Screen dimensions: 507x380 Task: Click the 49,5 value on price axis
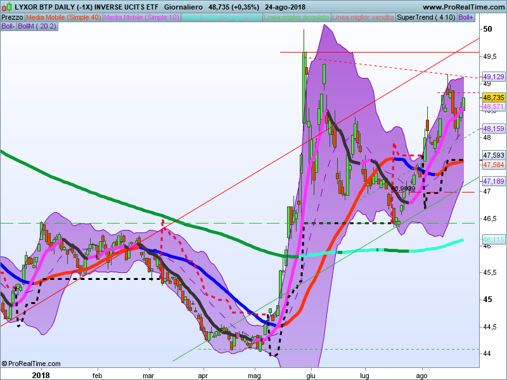click(490, 56)
